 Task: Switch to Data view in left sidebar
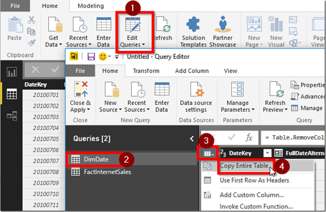[x=12, y=94]
